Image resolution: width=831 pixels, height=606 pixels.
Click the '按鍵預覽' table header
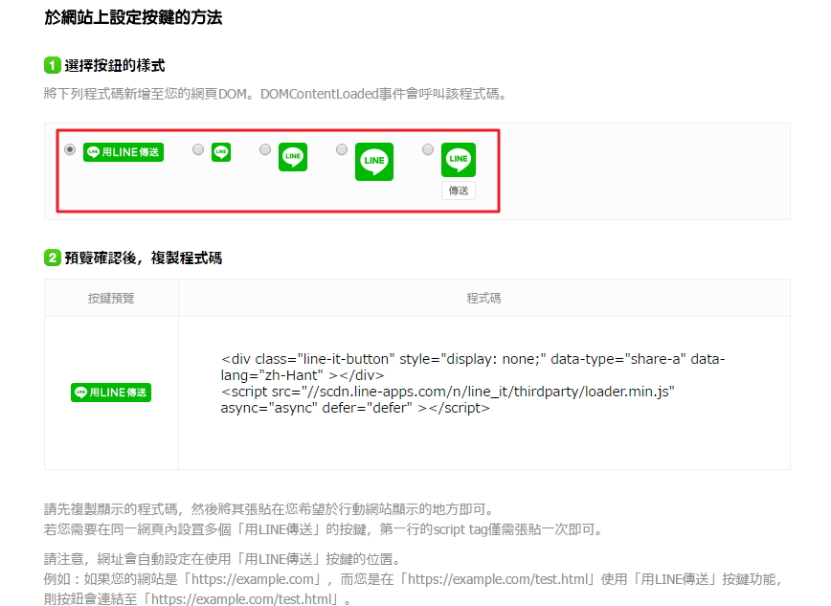[111, 299]
